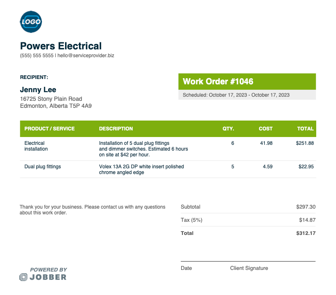Click the COST column header

coord(266,129)
